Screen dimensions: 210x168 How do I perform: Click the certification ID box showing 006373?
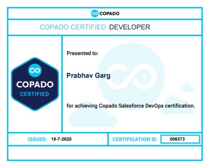(180, 139)
